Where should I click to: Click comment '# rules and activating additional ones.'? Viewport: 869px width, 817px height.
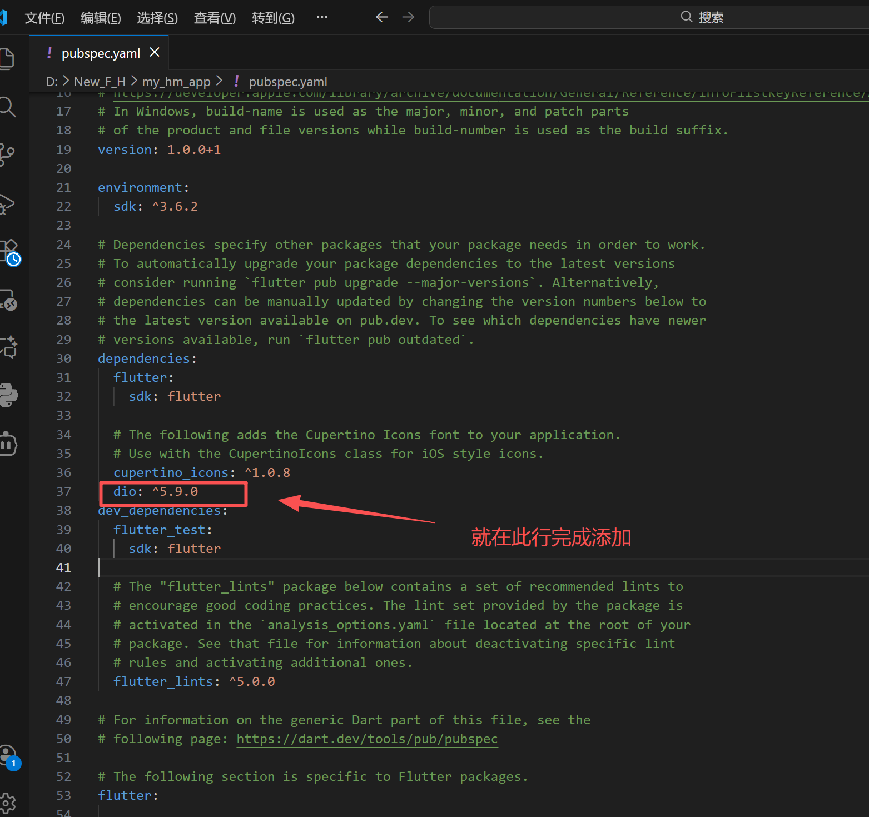pos(263,662)
